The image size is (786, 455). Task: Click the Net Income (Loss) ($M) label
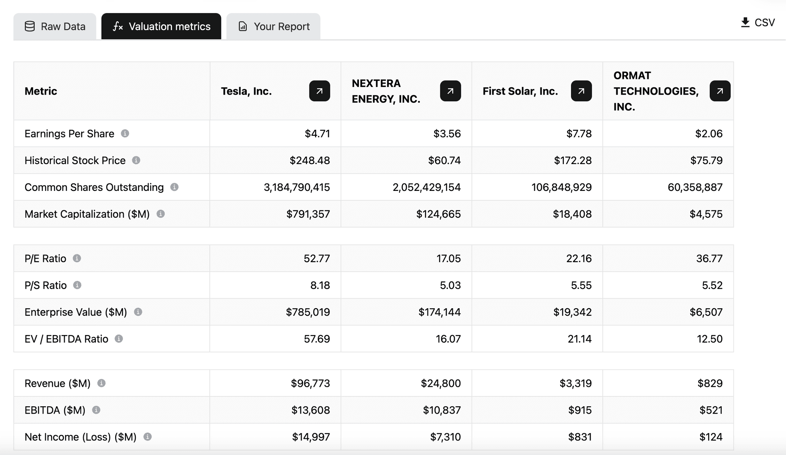pos(81,437)
